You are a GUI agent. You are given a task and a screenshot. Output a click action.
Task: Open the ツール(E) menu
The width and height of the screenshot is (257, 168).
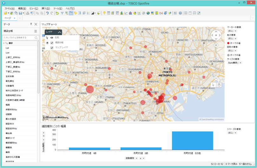coord(57,8)
